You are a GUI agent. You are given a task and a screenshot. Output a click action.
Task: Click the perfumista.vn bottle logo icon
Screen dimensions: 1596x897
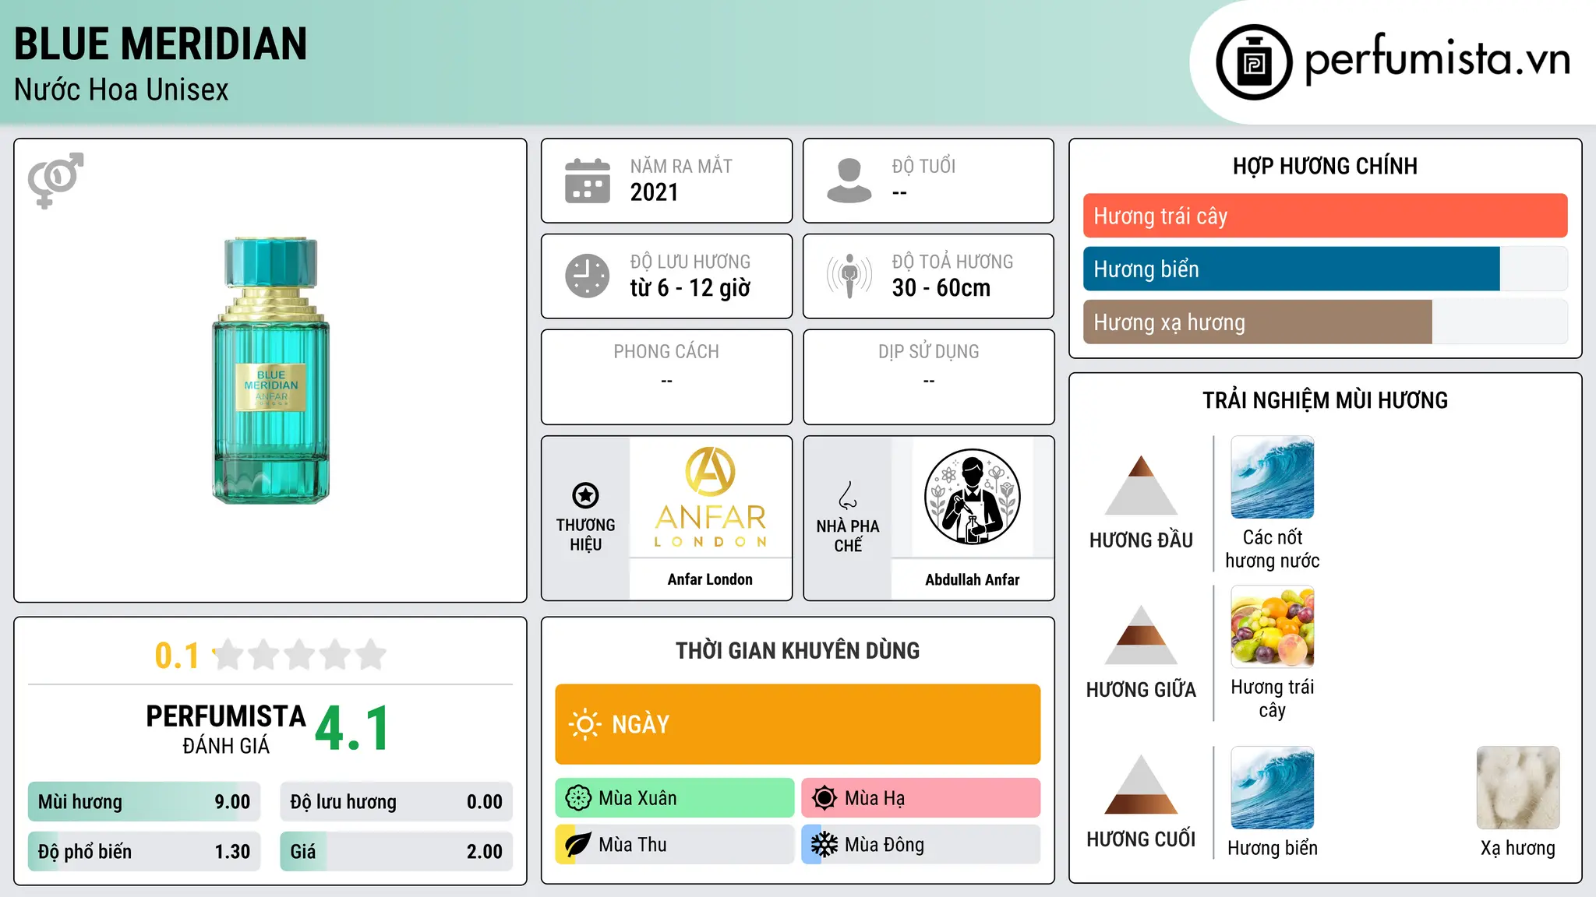click(x=1254, y=62)
